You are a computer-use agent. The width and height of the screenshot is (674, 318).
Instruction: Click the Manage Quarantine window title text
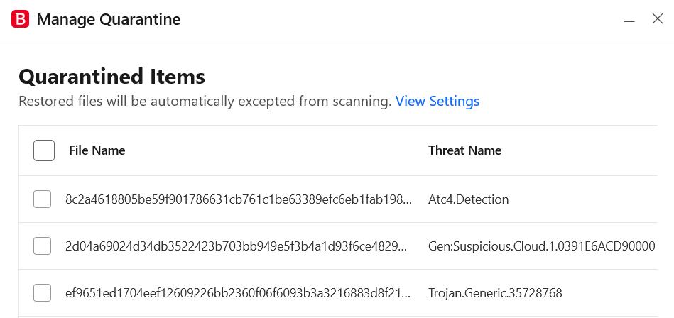(109, 19)
